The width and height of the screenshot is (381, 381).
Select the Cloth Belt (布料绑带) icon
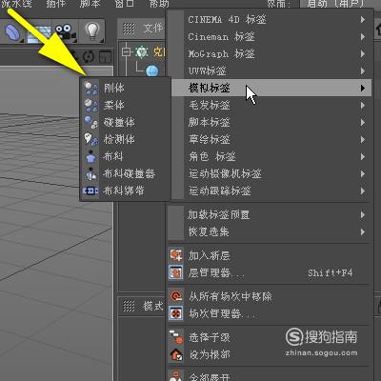point(90,190)
